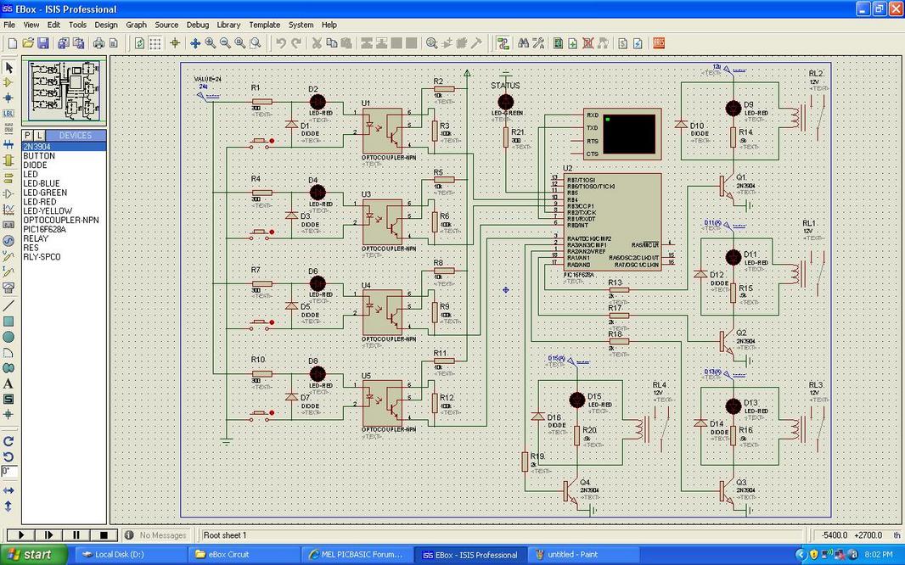This screenshot has width=905, height=565.
Task: Click the 'L' library button
Action: tap(39, 136)
